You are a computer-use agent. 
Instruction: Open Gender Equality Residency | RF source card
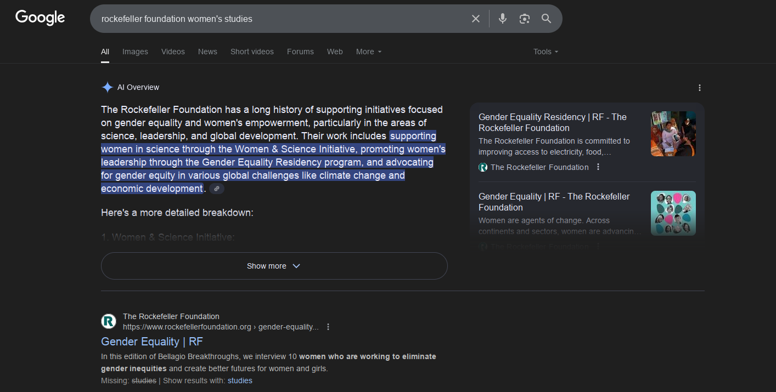click(x=553, y=122)
